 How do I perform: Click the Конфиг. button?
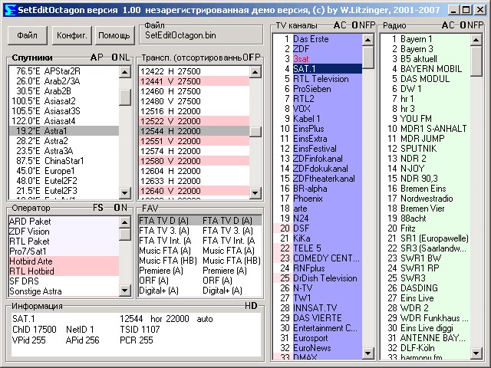(x=71, y=35)
